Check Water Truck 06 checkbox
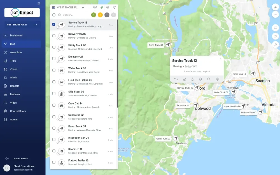Image resolution: width=280 pixels, height=175 pixels. [x=54, y=70]
